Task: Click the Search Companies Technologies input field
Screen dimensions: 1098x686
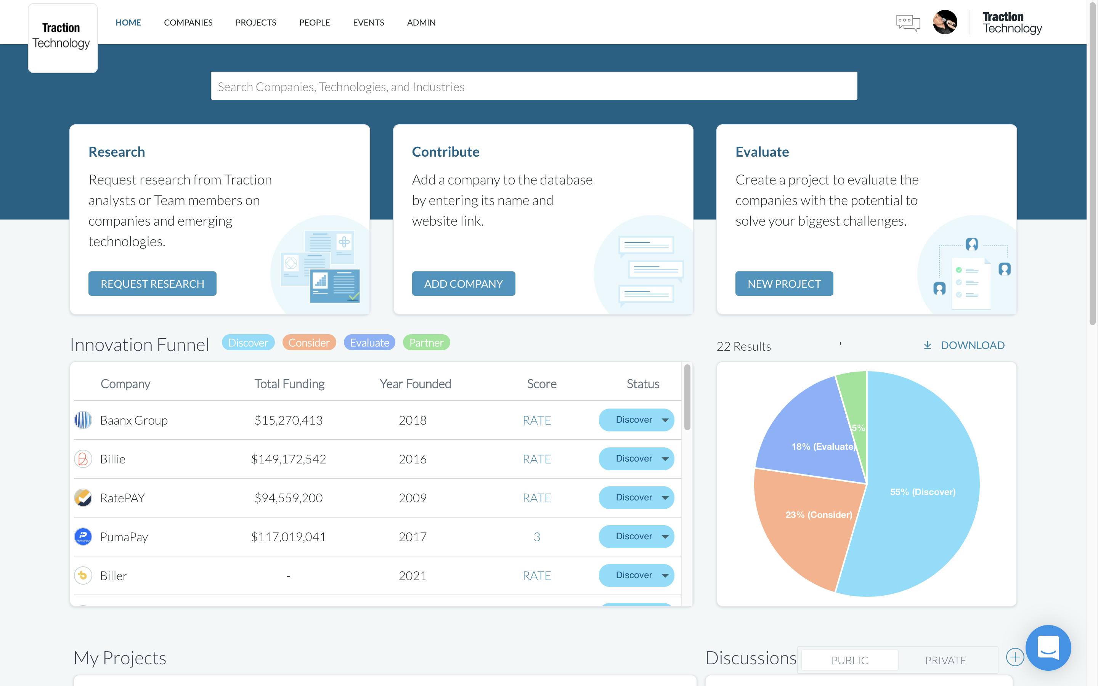Action: (x=534, y=85)
